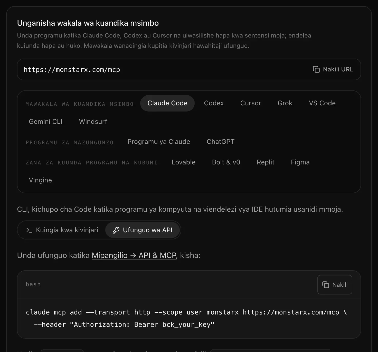The height and width of the screenshot is (352, 378).
Task: Click the bash language label
Action: point(33,284)
